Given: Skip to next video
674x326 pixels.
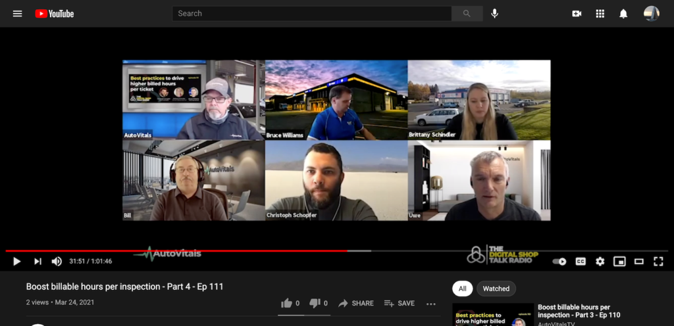Looking at the screenshot, I should tap(38, 261).
